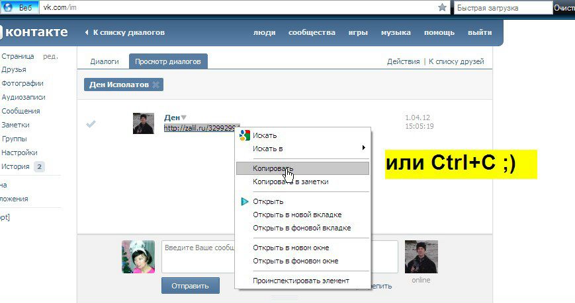Viewport: 575px width, 303px height.
Task: Click the blue arrow icon beside Открыть
Action: pyautogui.click(x=245, y=201)
